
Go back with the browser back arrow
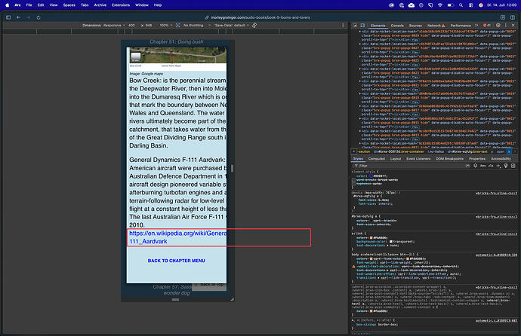click(18, 17)
